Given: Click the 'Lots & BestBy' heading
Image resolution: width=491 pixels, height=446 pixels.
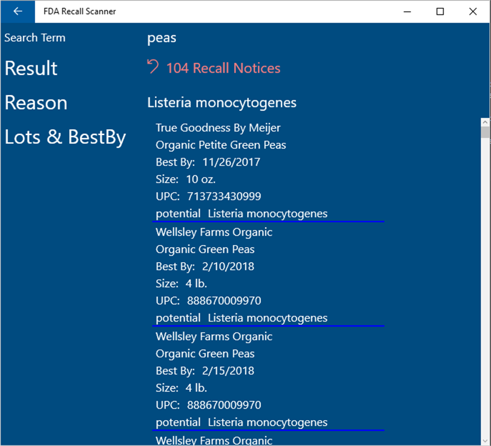Looking at the screenshot, I should [65, 137].
